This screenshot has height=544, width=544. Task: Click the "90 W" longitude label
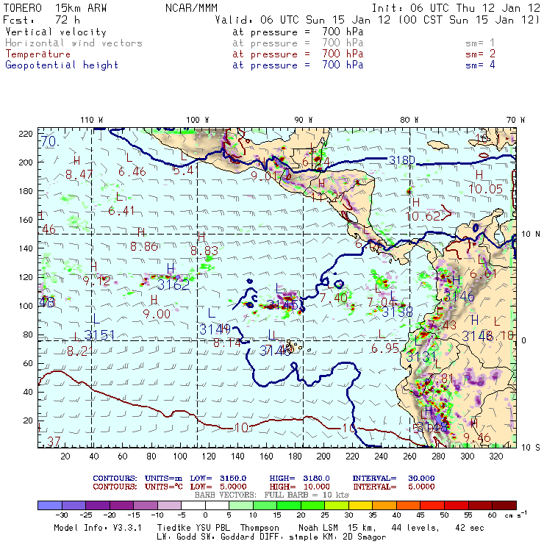(304, 120)
